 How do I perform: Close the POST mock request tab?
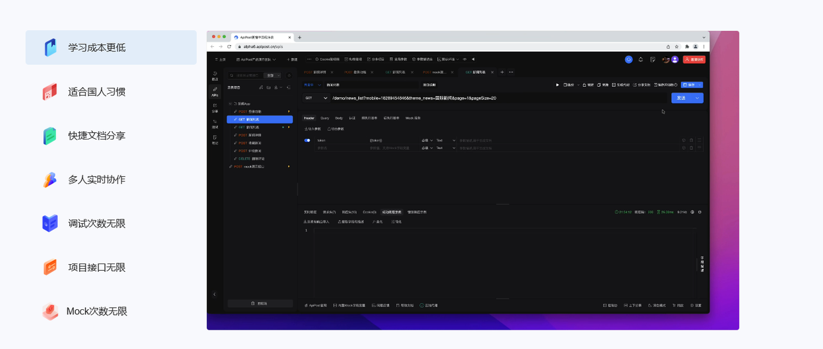(x=452, y=72)
